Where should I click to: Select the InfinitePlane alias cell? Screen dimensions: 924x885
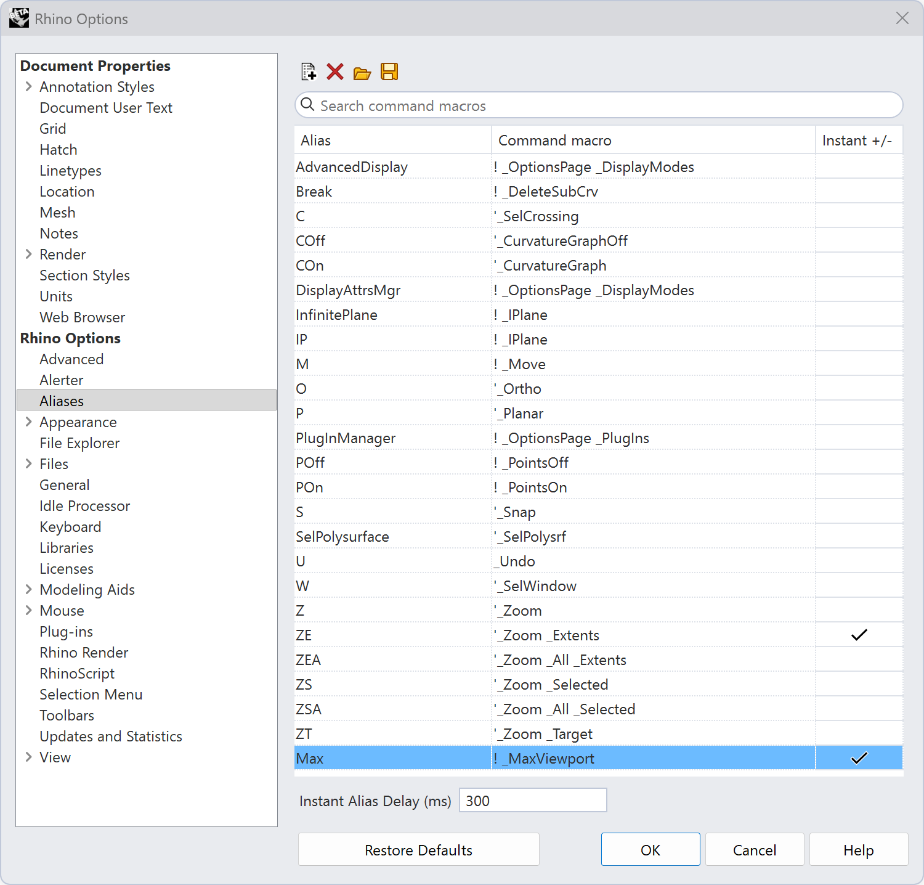click(x=393, y=314)
